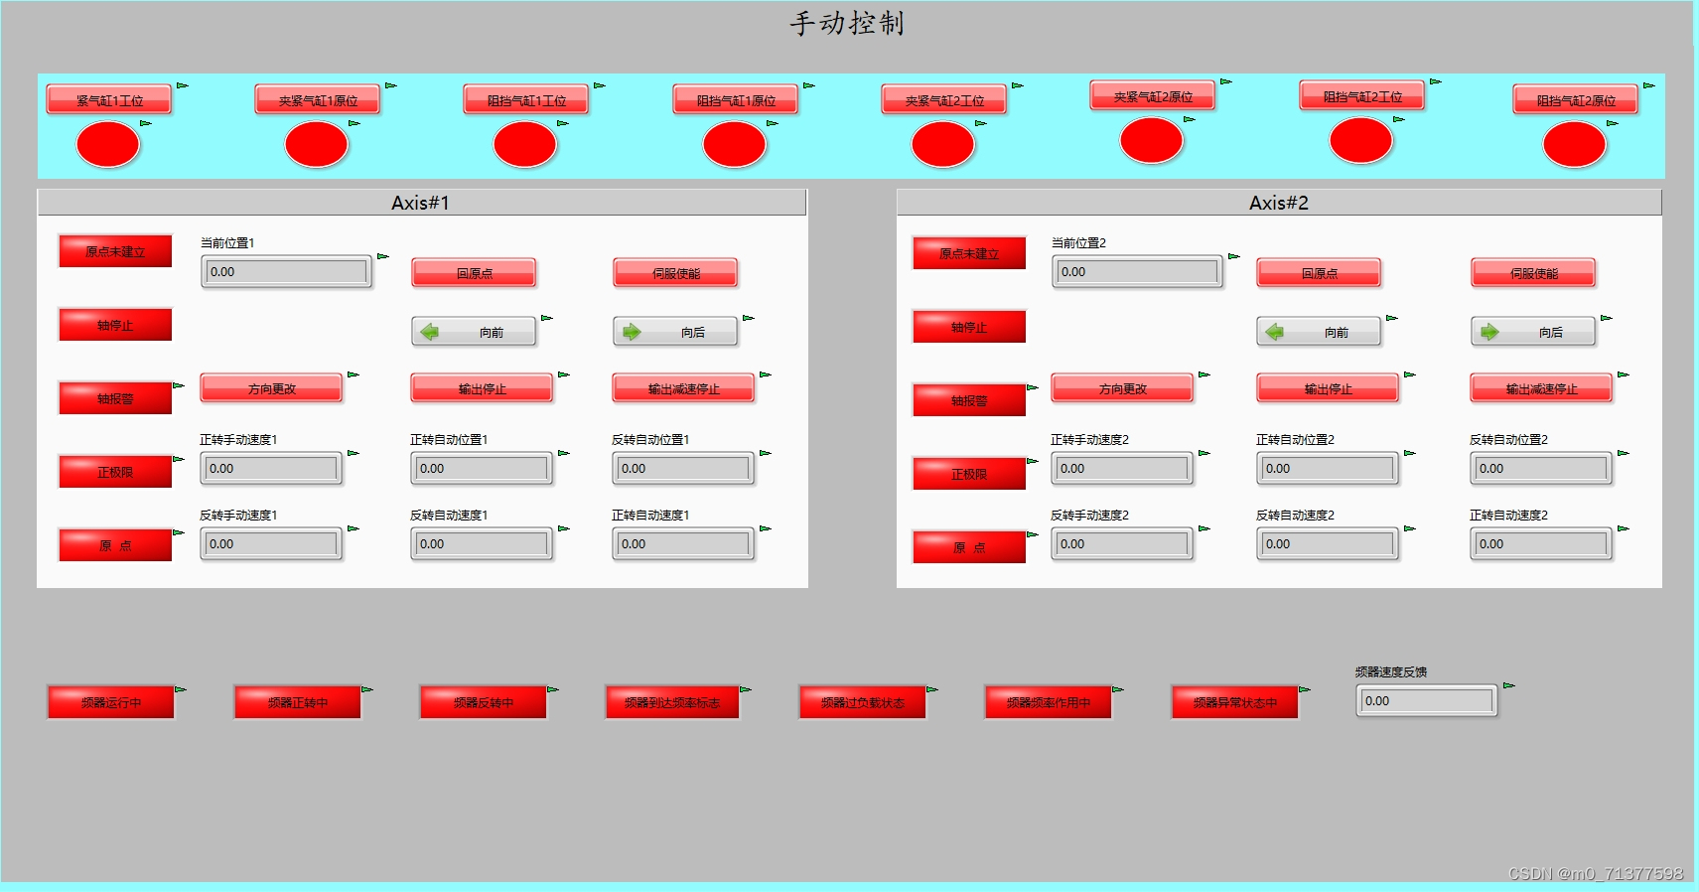Screen dimensions: 1699x892
Task: Click the 频器运行中 status indicator
Action: [x=111, y=702]
